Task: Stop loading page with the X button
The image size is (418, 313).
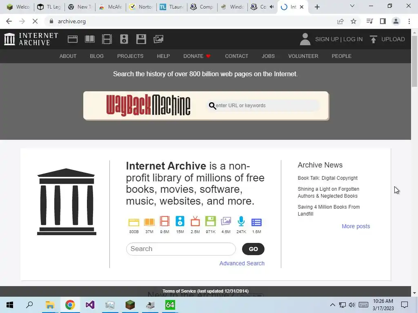Action: 35,21
